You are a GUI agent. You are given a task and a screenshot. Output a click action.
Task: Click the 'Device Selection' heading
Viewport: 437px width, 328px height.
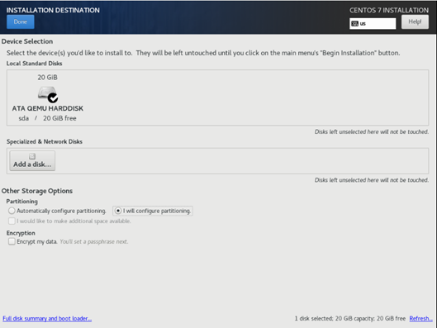click(27, 41)
